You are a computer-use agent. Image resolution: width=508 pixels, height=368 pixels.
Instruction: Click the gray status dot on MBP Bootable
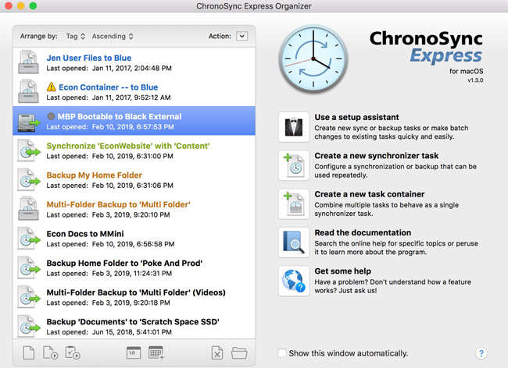(51, 116)
